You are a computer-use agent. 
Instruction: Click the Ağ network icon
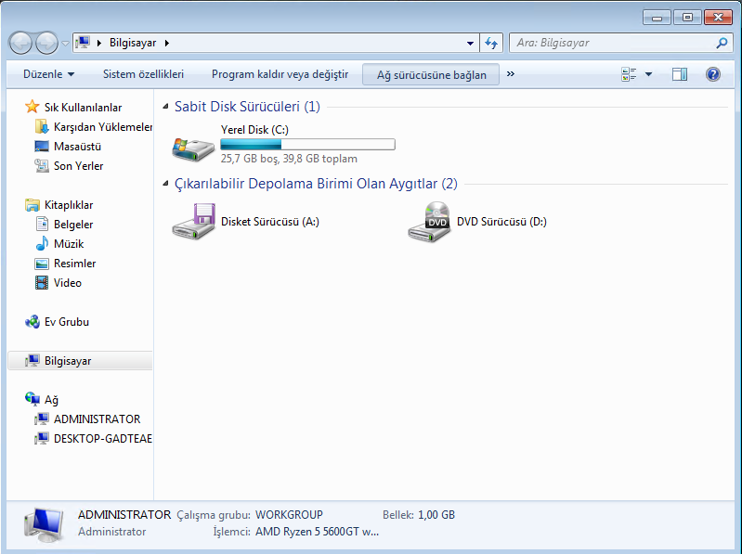[33, 399]
